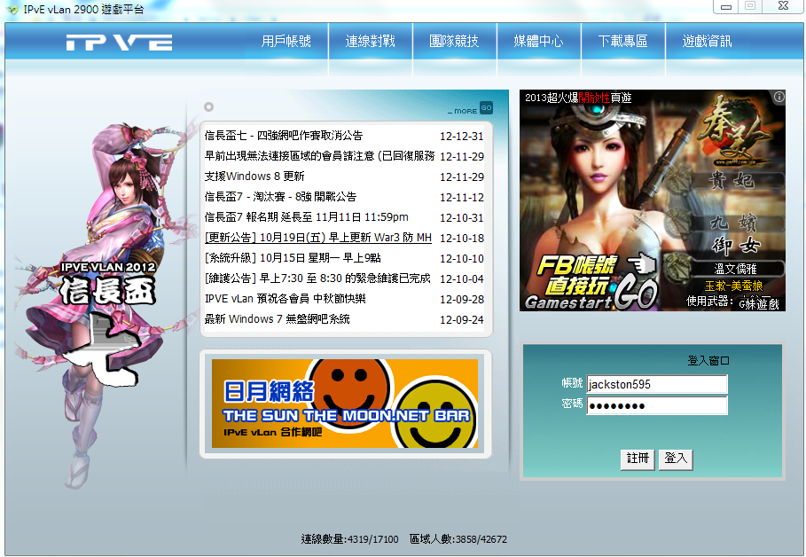
Task: Click the date 12-12-31 in news list
Action: [x=462, y=137]
